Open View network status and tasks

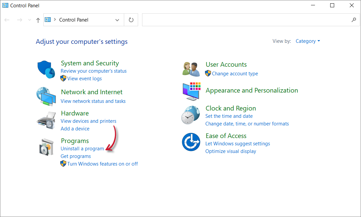[93, 101]
